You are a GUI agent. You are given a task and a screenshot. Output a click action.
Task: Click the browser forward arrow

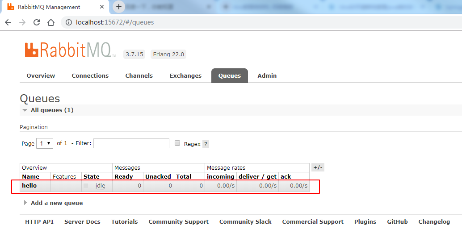pos(22,22)
